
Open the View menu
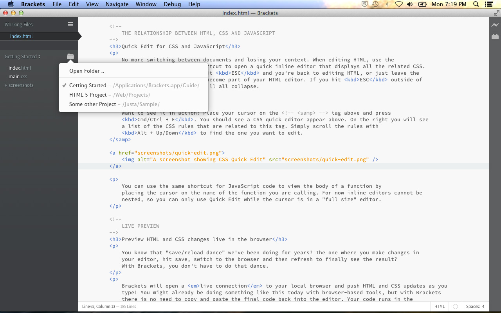[x=92, y=4]
